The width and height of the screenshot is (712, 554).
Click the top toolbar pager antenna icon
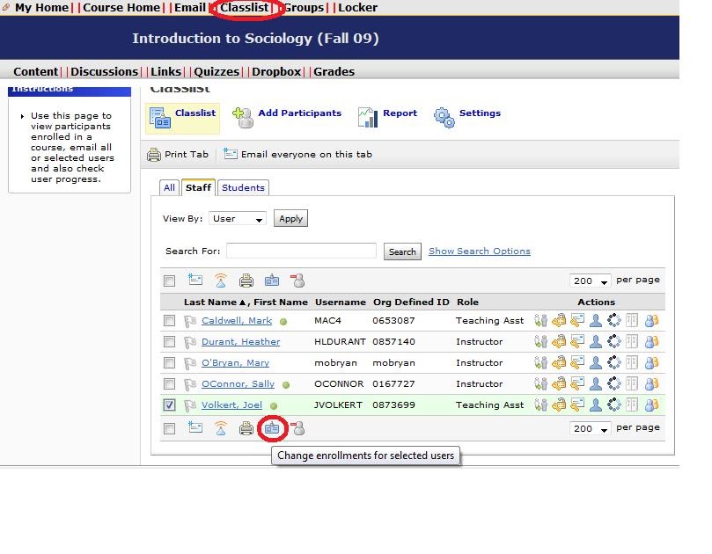(x=221, y=281)
